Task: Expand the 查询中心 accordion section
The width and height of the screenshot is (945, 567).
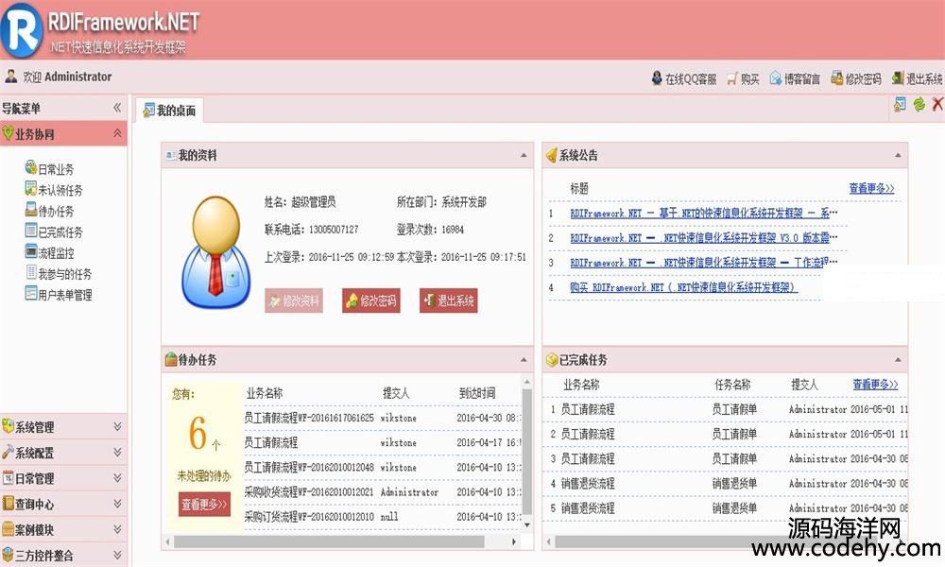Action: click(x=117, y=503)
